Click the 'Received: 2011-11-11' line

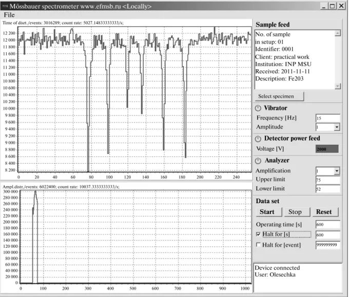[282, 71]
